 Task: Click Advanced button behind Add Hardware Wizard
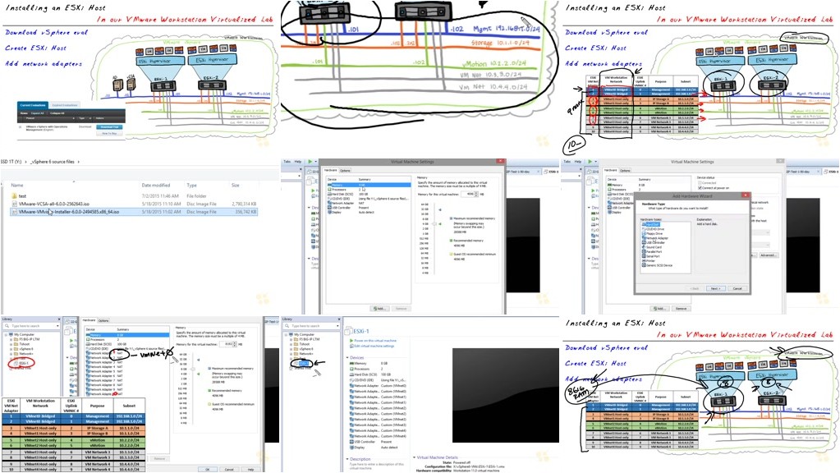click(x=768, y=255)
